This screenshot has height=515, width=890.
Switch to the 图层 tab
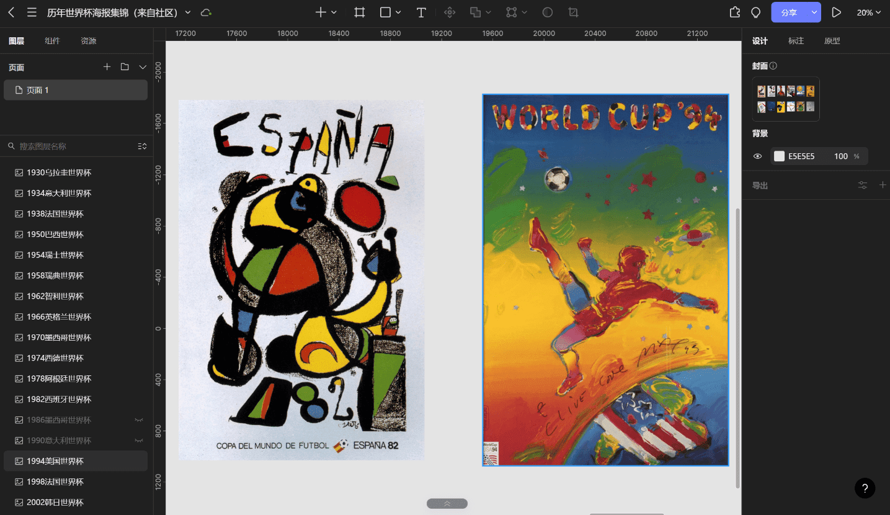pyautogui.click(x=17, y=41)
